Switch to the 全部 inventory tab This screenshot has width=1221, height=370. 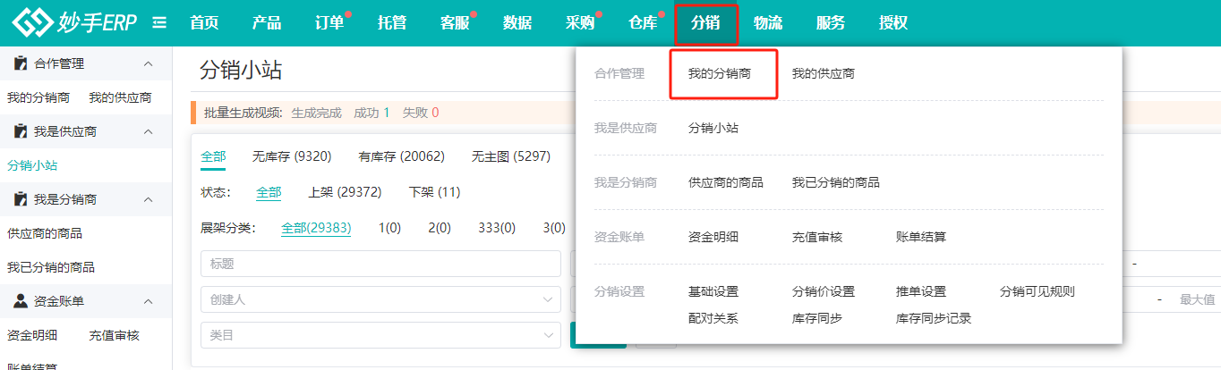pyautogui.click(x=213, y=156)
